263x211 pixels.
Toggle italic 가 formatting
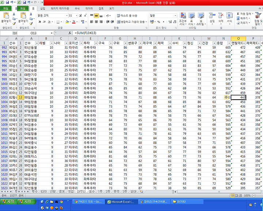(x=44, y=22)
